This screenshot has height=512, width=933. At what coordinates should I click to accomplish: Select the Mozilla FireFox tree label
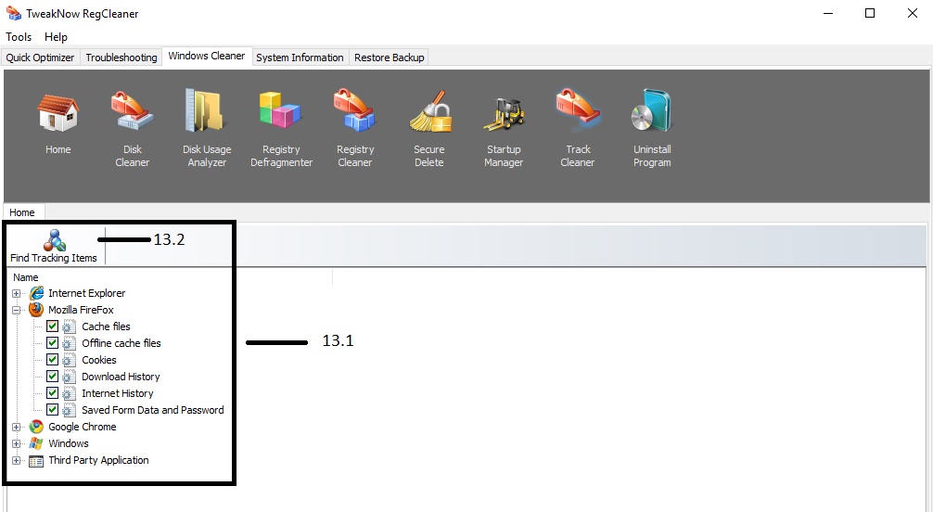point(81,310)
